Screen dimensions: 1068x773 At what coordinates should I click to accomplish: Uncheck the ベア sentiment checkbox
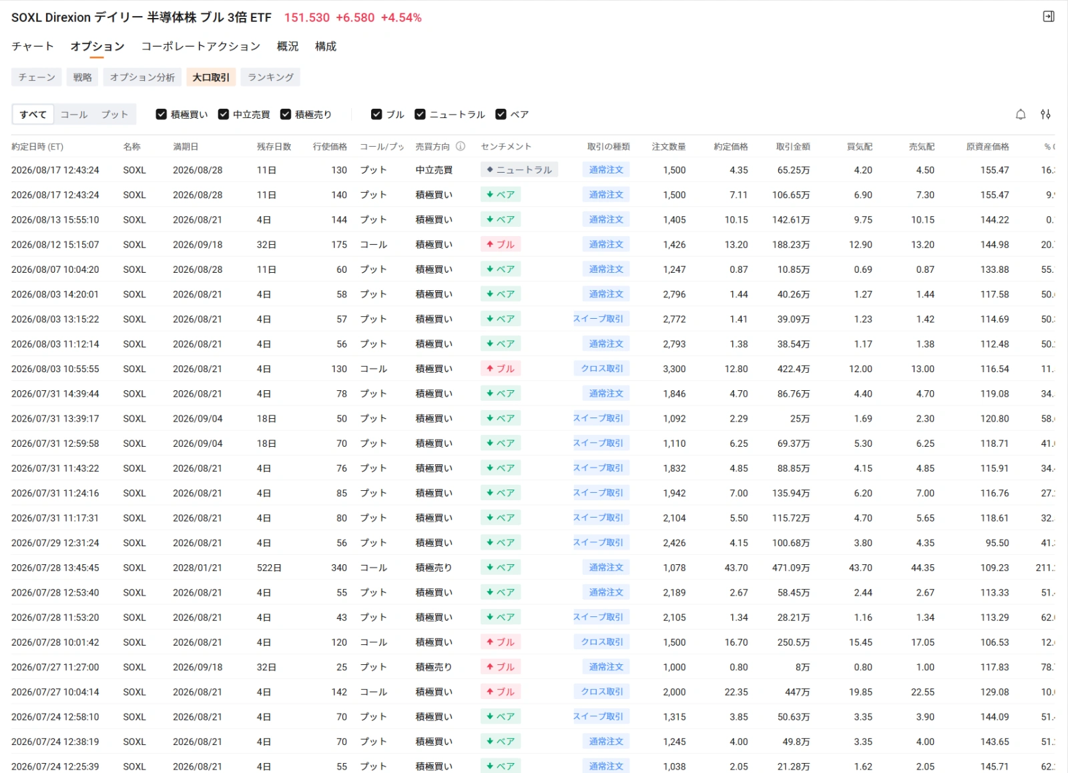click(501, 115)
